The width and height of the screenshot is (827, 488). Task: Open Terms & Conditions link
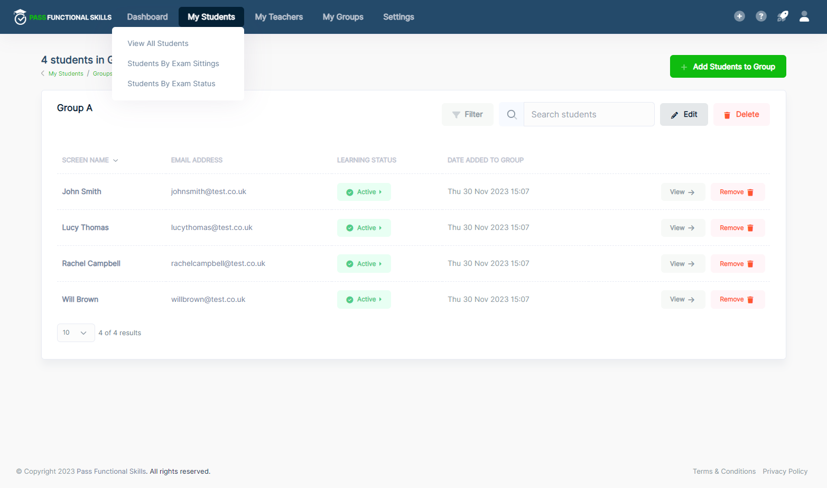coord(724,471)
